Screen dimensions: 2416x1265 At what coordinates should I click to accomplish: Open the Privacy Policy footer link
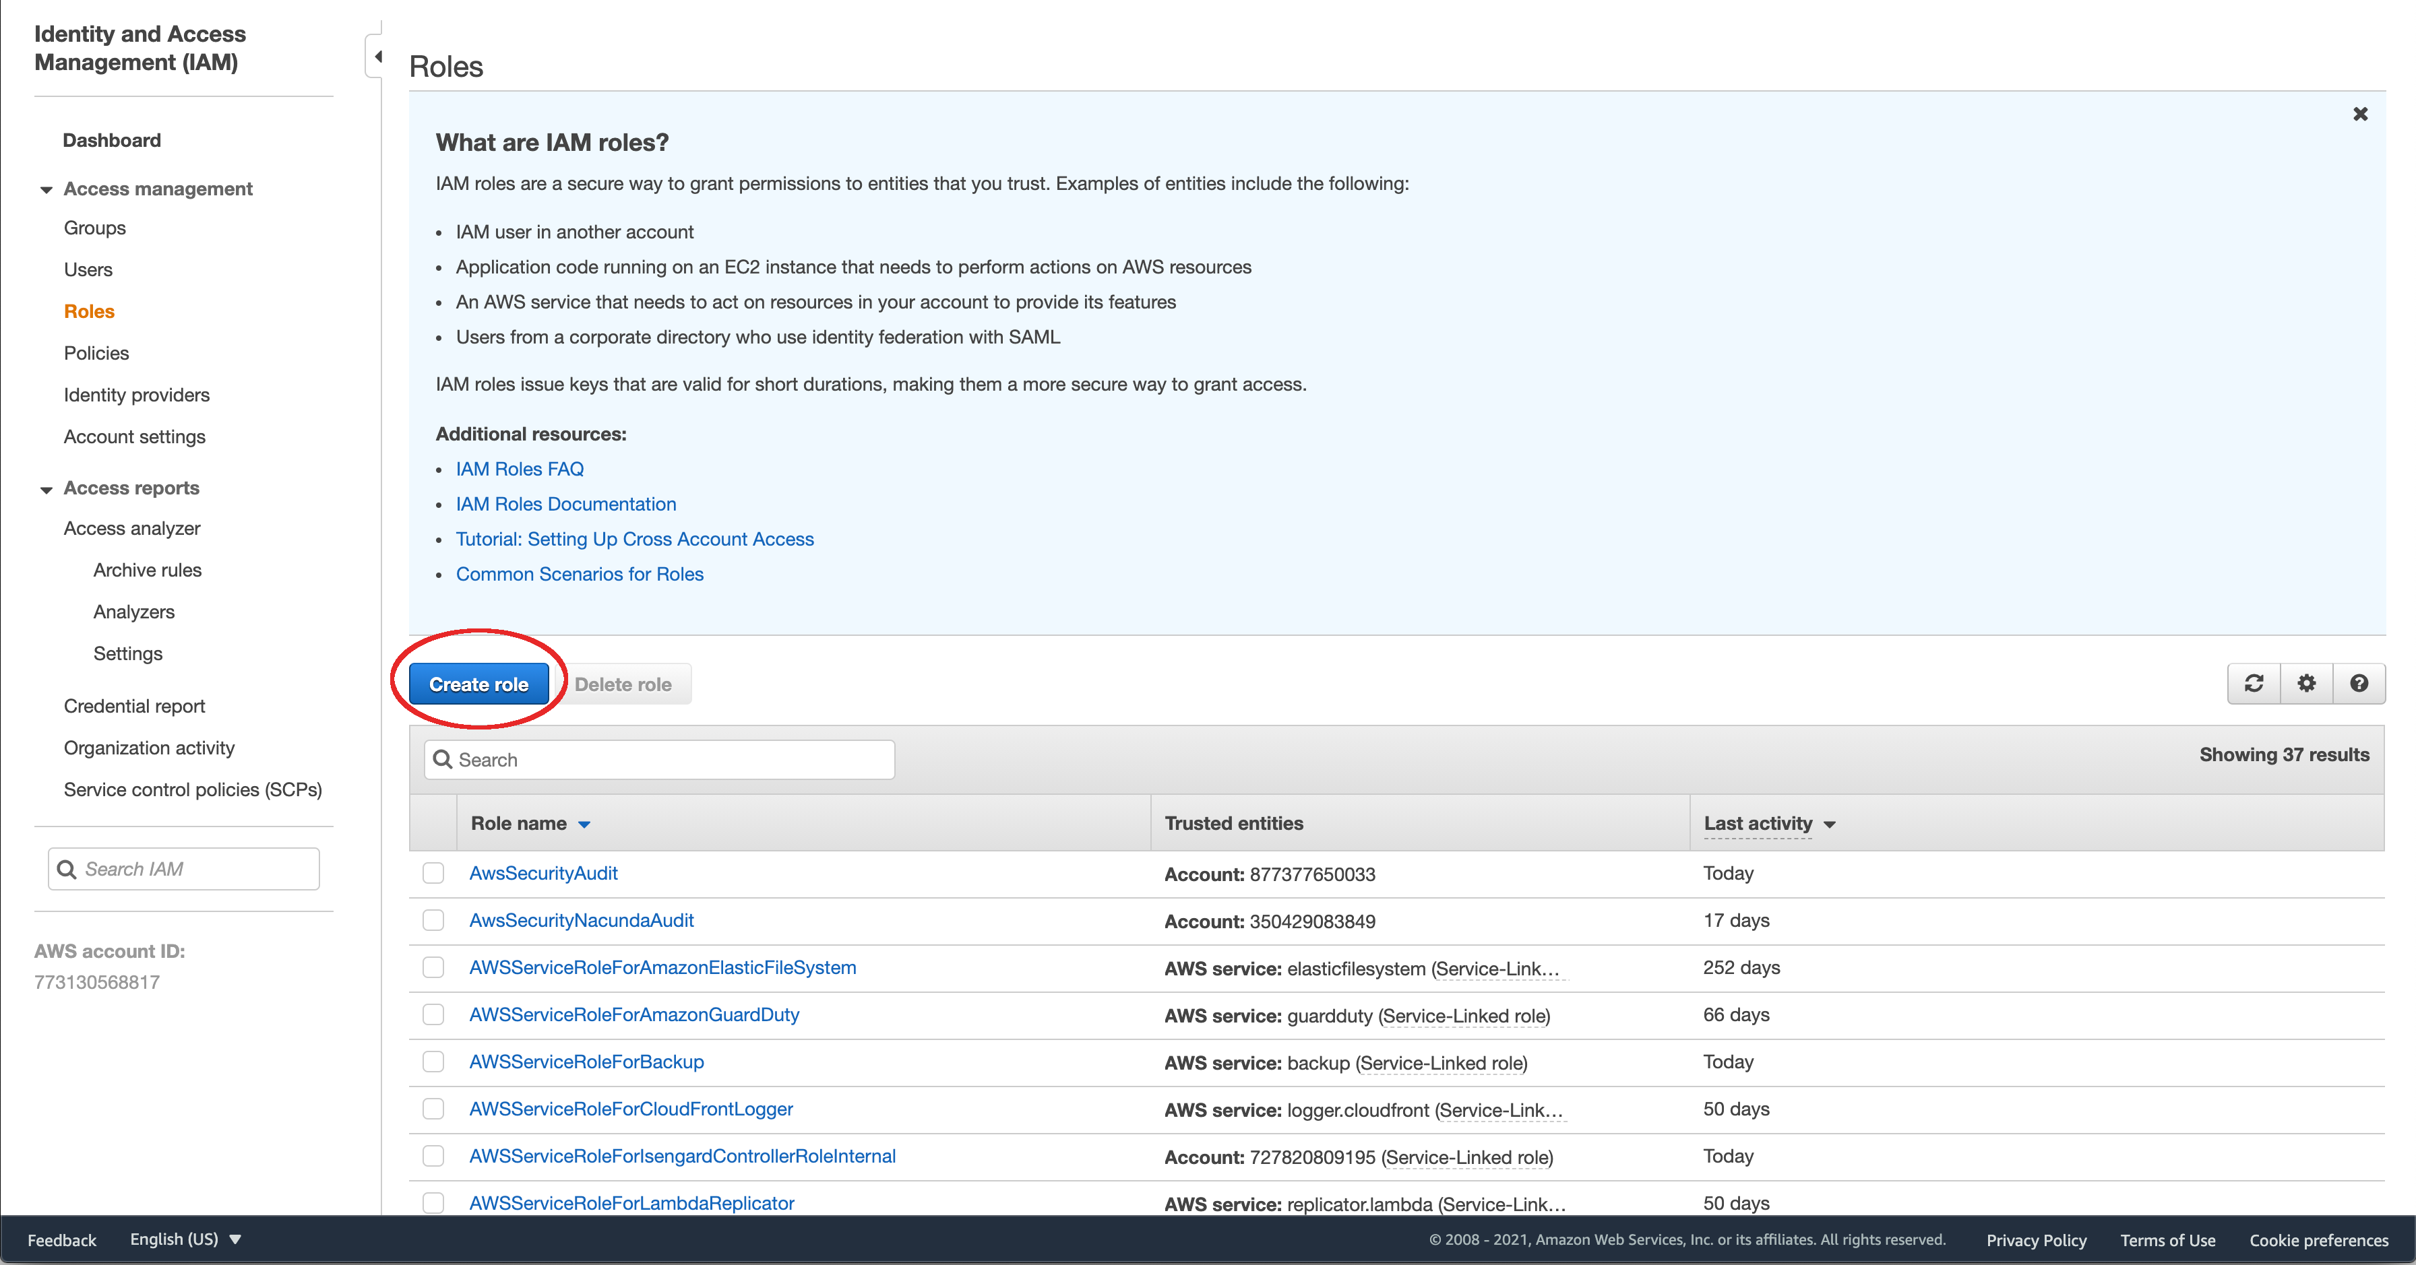pyautogui.click(x=2036, y=1239)
